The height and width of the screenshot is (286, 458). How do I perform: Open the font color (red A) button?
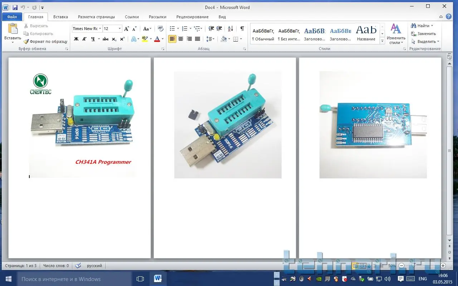157,39
